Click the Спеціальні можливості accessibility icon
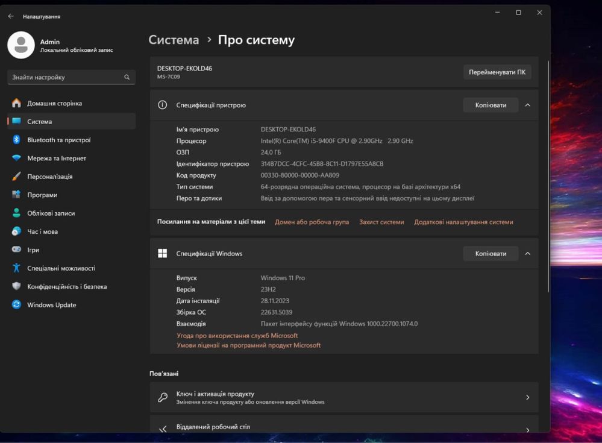The width and height of the screenshot is (602, 443). 16,268
